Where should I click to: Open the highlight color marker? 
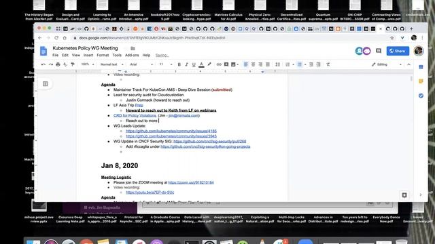[209, 64]
